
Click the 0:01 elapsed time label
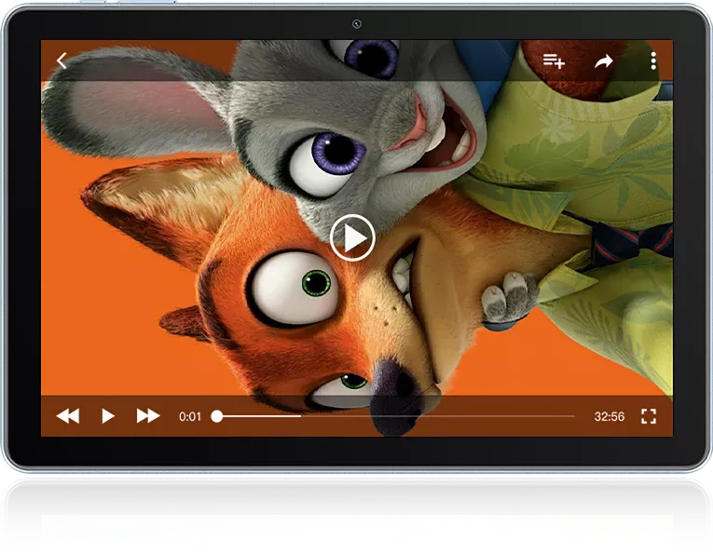(190, 417)
